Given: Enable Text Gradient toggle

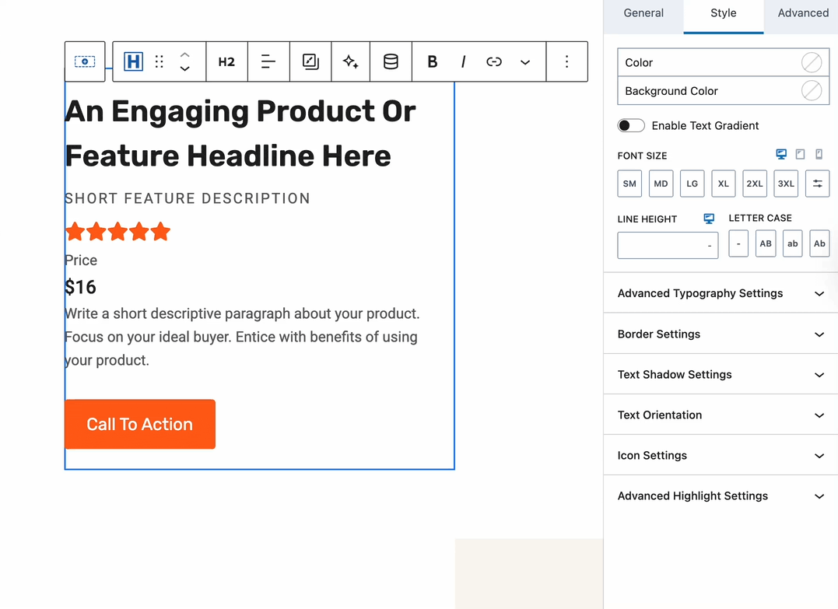Looking at the screenshot, I should [631, 126].
